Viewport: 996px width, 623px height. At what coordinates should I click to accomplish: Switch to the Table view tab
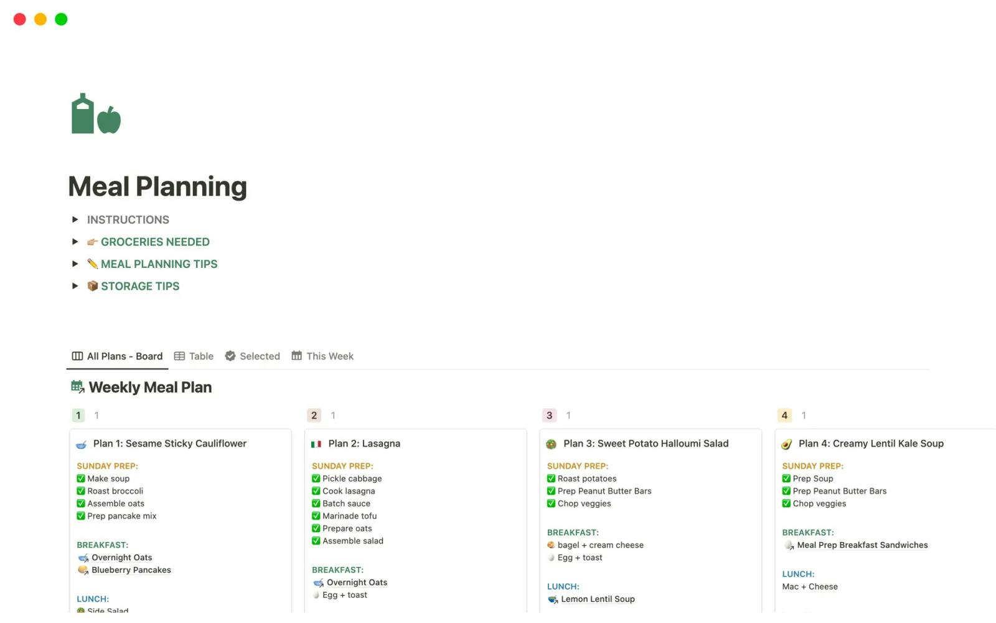click(194, 356)
